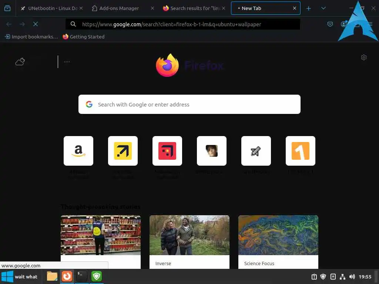Open Getting Started bookmark
The width and height of the screenshot is (379, 284).
[x=83, y=37]
